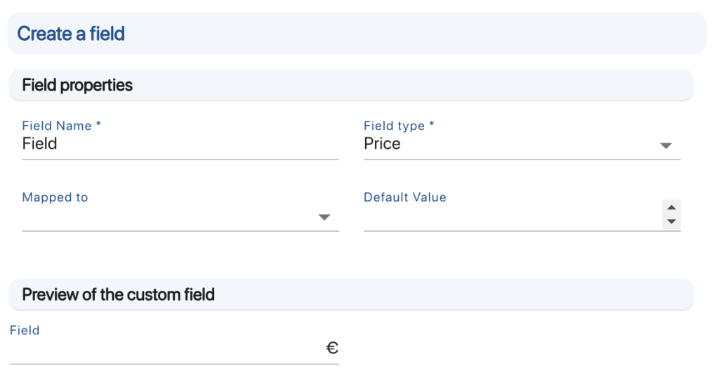Screen dimensions: 719x387
Task: Click the 'Field' label in the preview
Action: pyautogui.click(x=25, y=330)
